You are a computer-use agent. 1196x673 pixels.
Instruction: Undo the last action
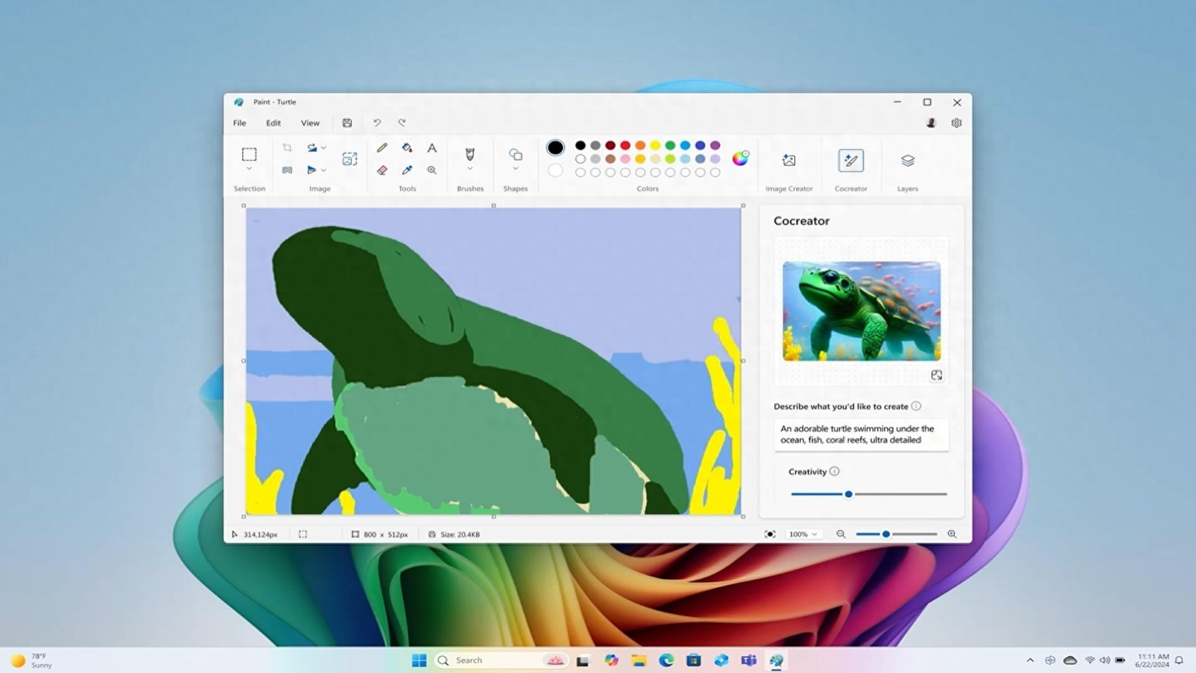click(x=377, y=123)
